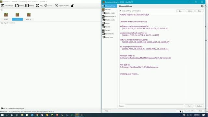Screen dimensions: 208x117
Task: Open Task View on taskbar
Action: pos(17,115)
